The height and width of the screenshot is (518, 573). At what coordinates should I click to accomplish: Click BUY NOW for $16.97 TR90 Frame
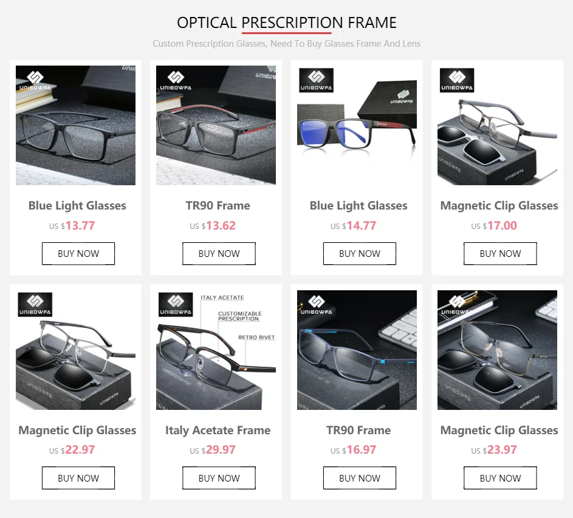point(360,478)
